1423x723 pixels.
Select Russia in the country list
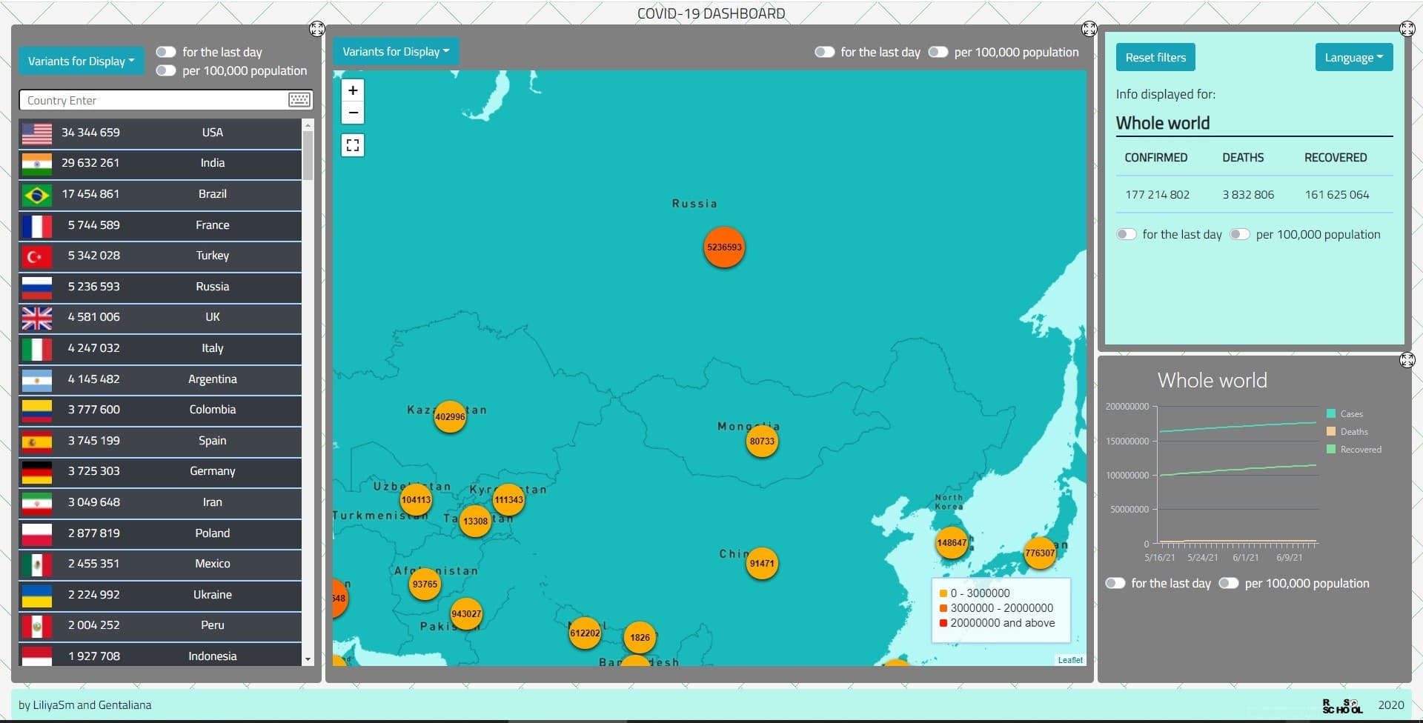point(160,287)
